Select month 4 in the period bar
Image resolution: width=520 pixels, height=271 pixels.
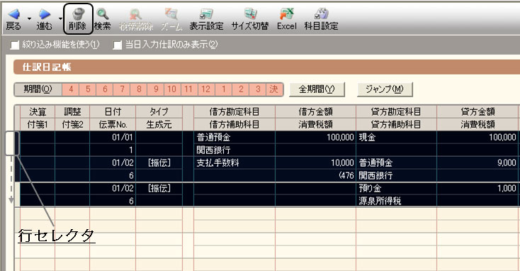71,89
